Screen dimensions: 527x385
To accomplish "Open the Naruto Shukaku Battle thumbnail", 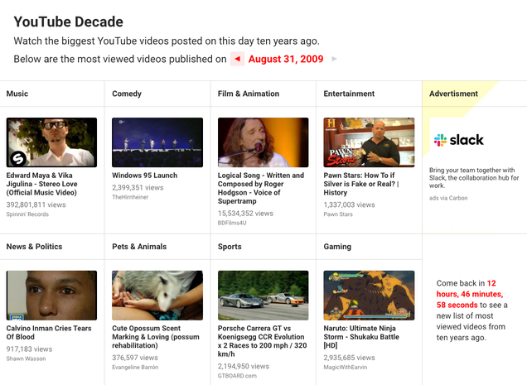I will (x=369, y=296).
